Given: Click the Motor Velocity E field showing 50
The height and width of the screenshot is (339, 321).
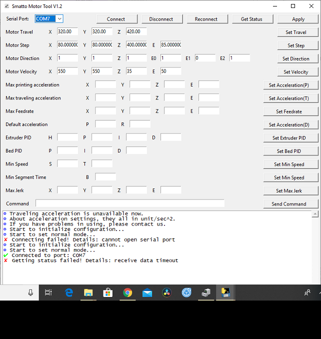Looking at the screenshot, I should click(171, 71).
